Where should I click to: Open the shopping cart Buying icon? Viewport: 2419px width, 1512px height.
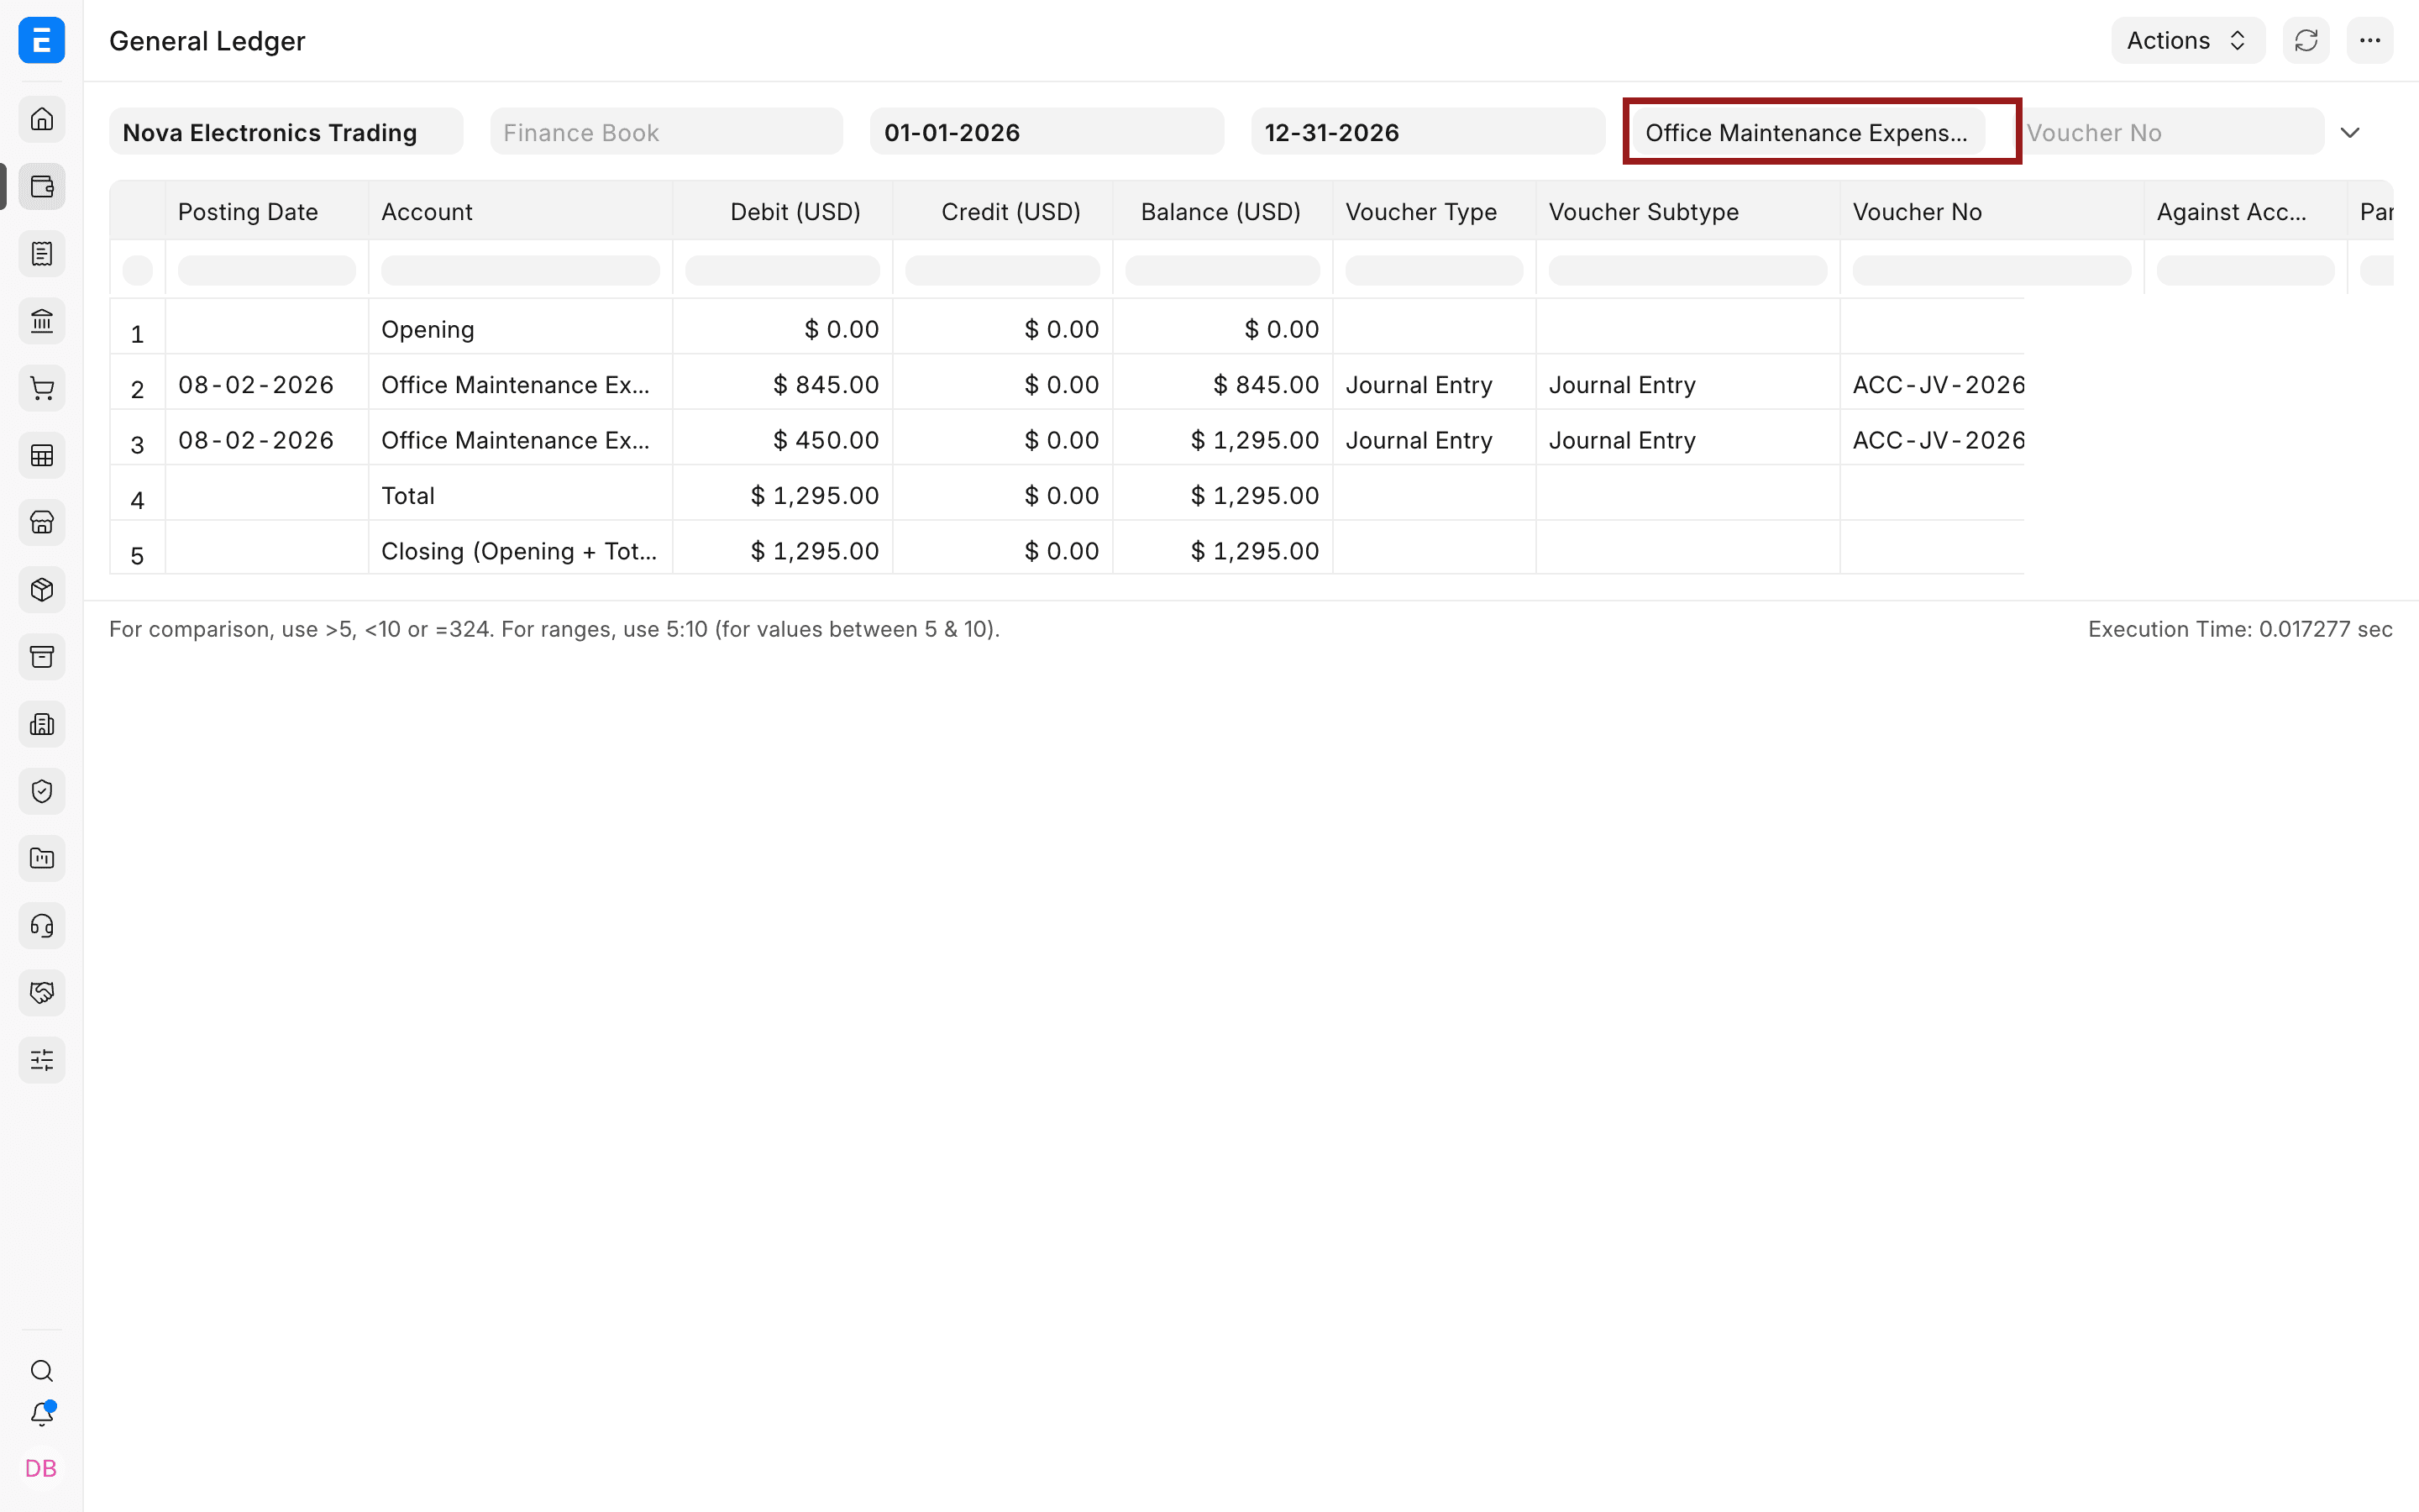coord(42,388)
